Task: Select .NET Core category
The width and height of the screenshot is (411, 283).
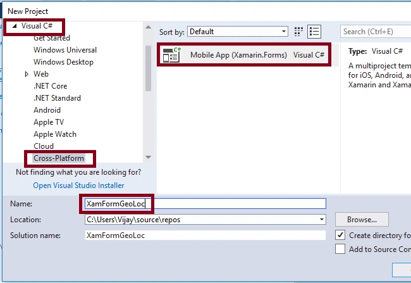Action: point(51,86)
